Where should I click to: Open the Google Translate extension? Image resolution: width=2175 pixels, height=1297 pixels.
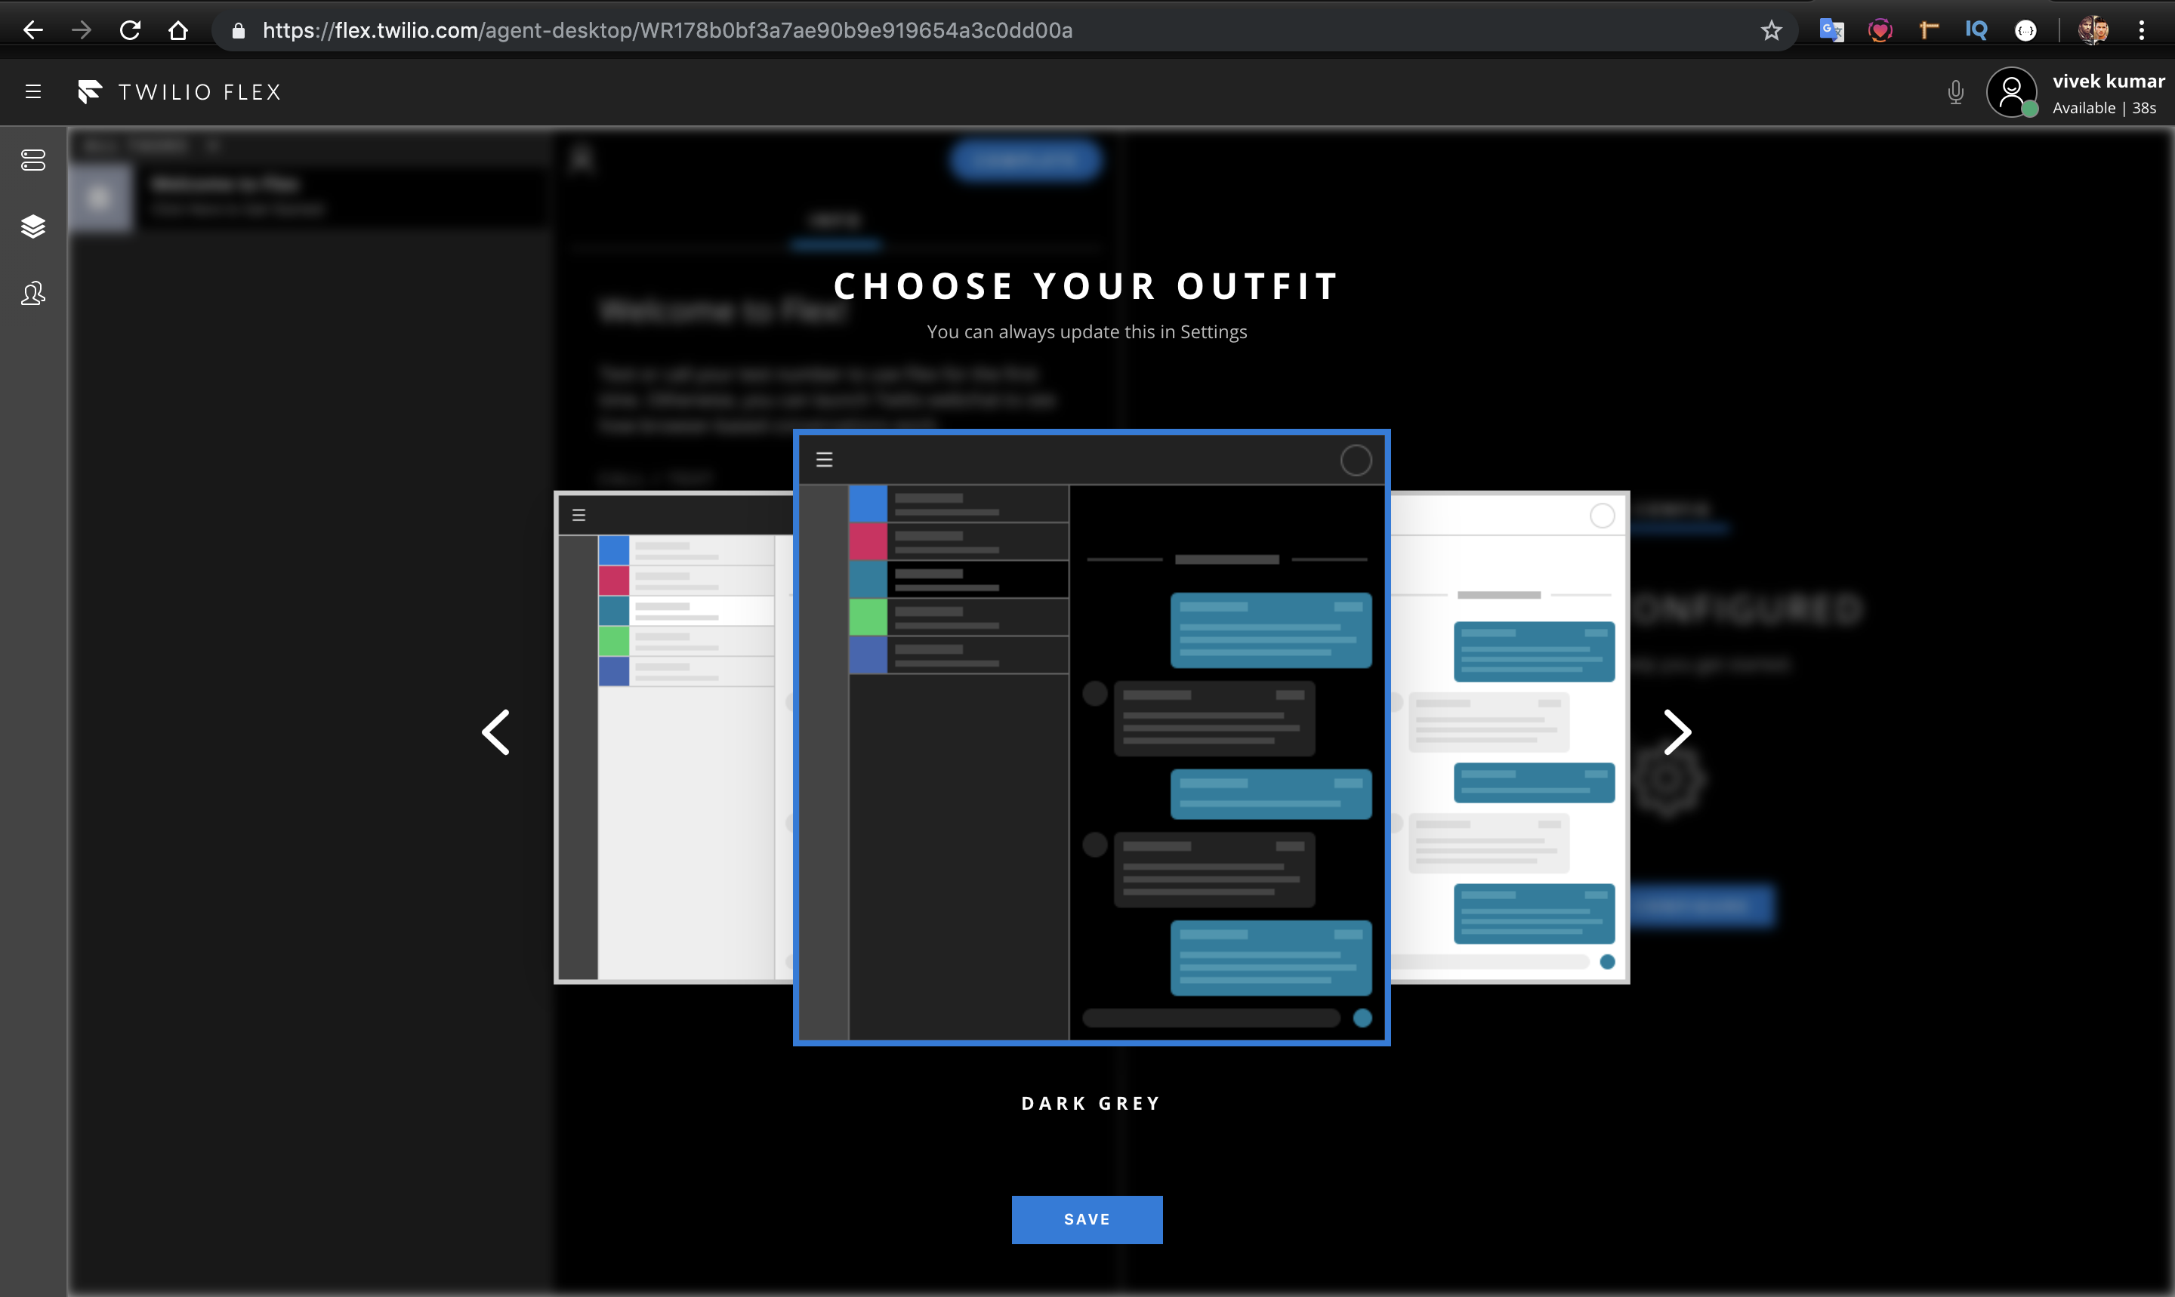pos(1831,31)
